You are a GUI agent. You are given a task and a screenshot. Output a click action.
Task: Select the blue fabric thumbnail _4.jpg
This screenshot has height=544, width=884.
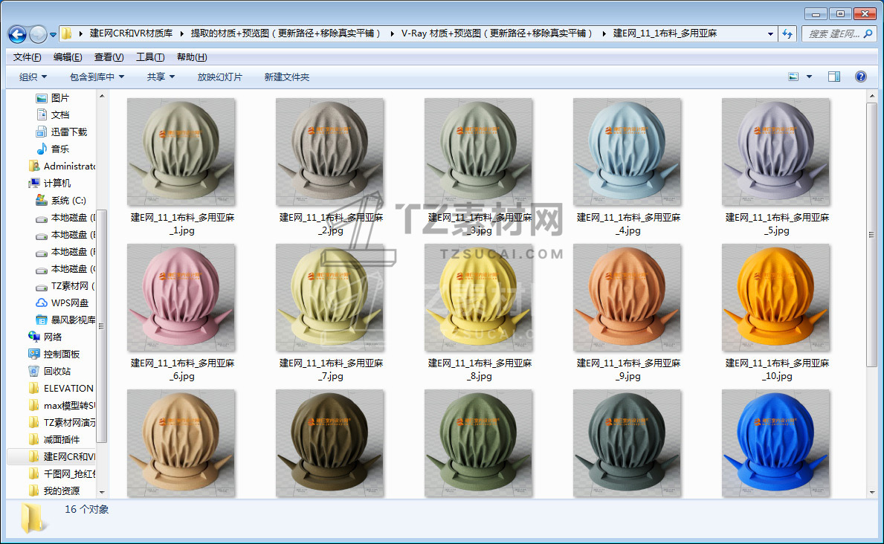click(x=627, y=152)
